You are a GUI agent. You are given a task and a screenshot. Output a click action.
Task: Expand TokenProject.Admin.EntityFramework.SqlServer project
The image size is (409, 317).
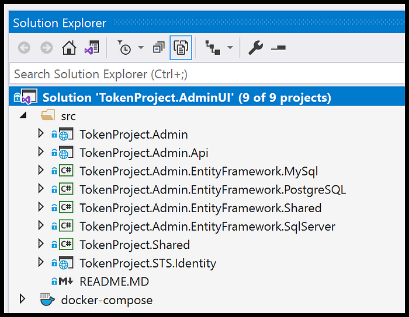click(41, 225)
